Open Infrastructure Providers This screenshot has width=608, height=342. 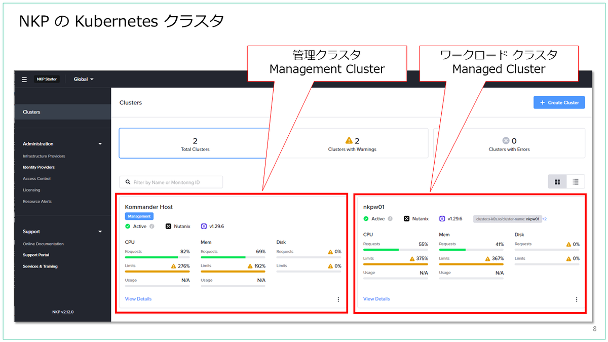tap(44, 156)
